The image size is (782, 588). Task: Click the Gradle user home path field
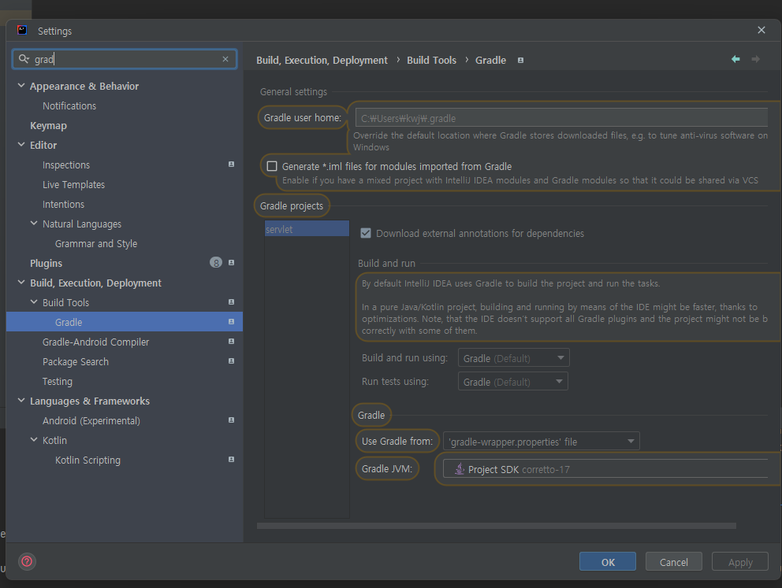coord(561,118)
